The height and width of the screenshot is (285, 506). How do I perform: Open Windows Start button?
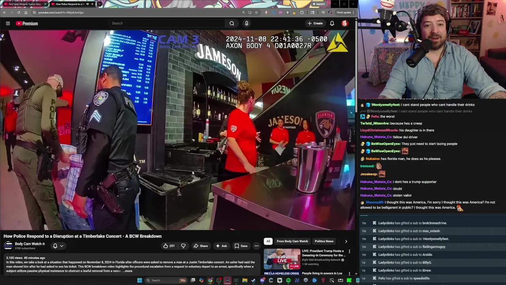pos(139,280)
